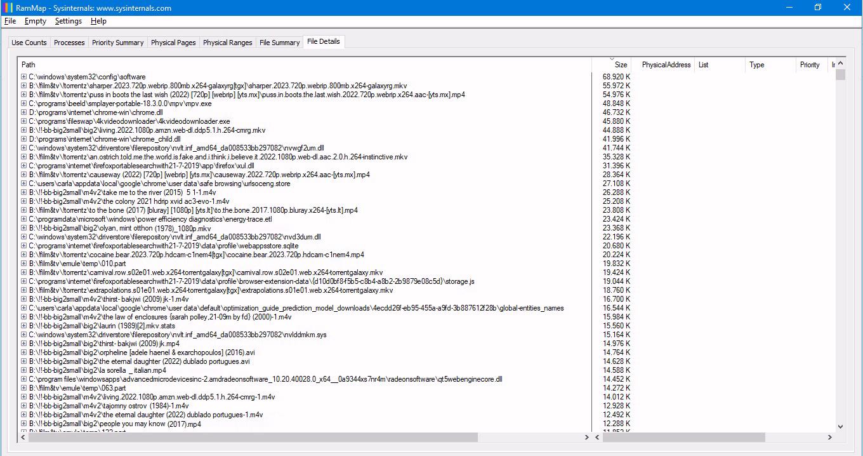Expand the mpv.exe entry

[x=24, y=104]
